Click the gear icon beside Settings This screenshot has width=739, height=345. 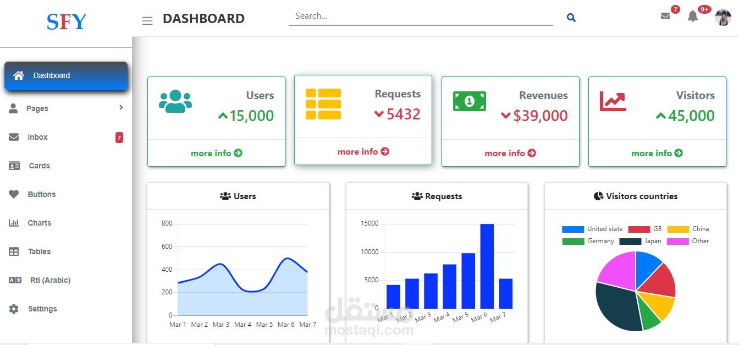[14, 309]
